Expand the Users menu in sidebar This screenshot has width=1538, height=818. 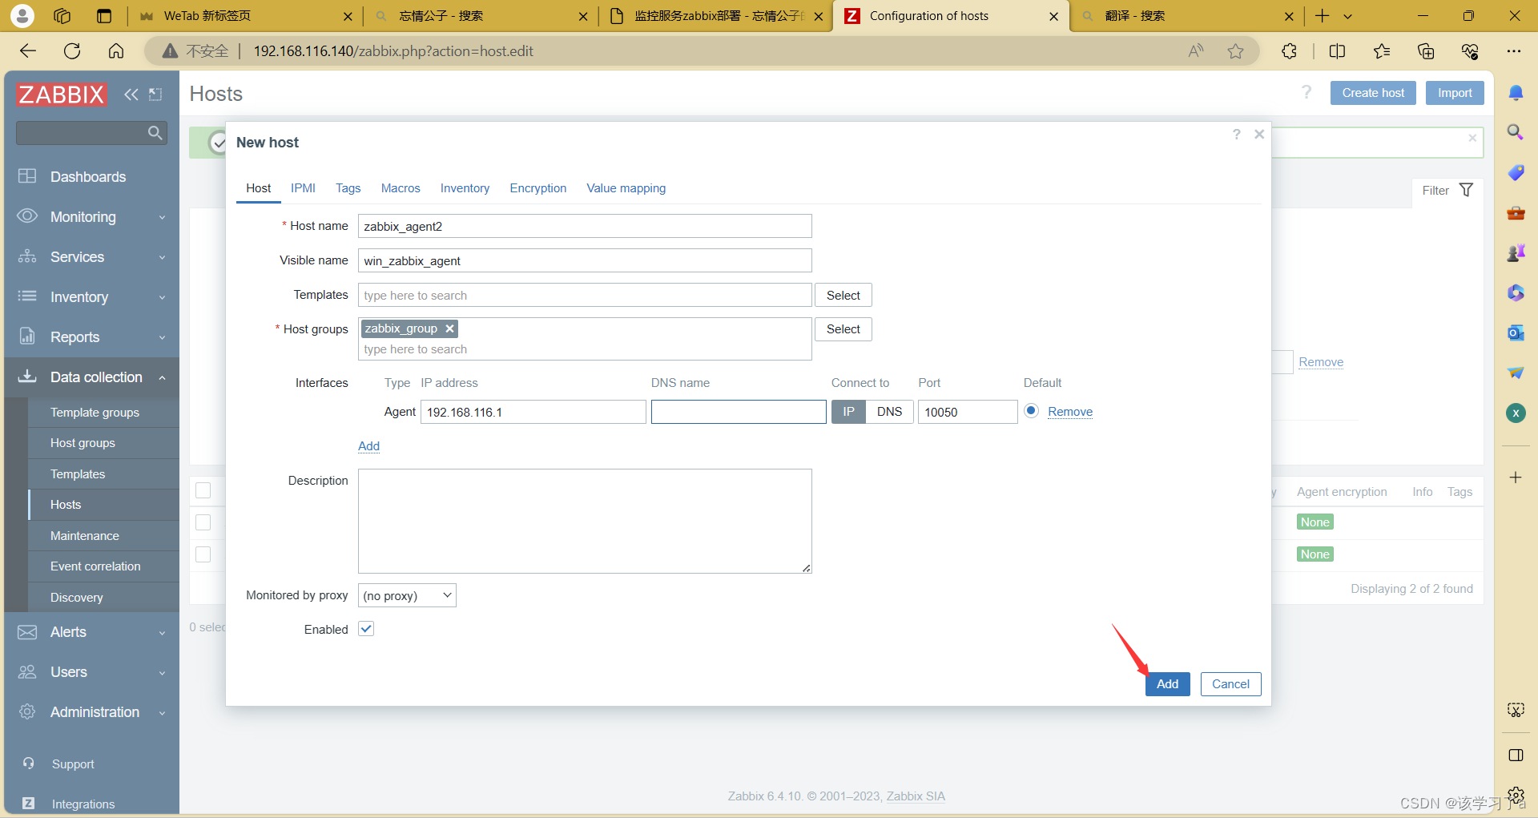(91, 671)
